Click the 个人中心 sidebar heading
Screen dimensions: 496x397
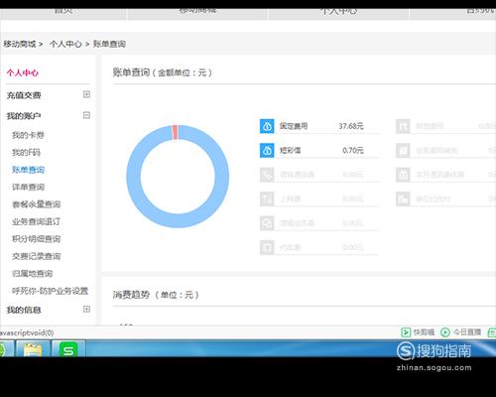tap(23, 72)
